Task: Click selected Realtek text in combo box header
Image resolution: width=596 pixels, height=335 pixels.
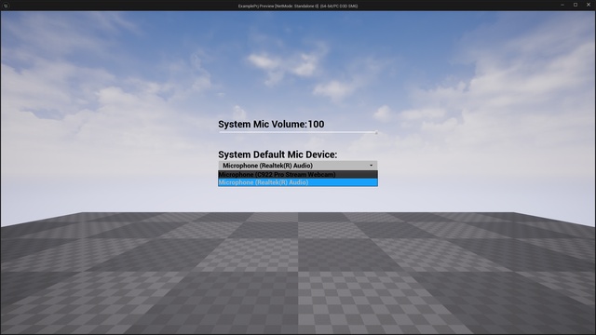Action: (x=267, y=166)
